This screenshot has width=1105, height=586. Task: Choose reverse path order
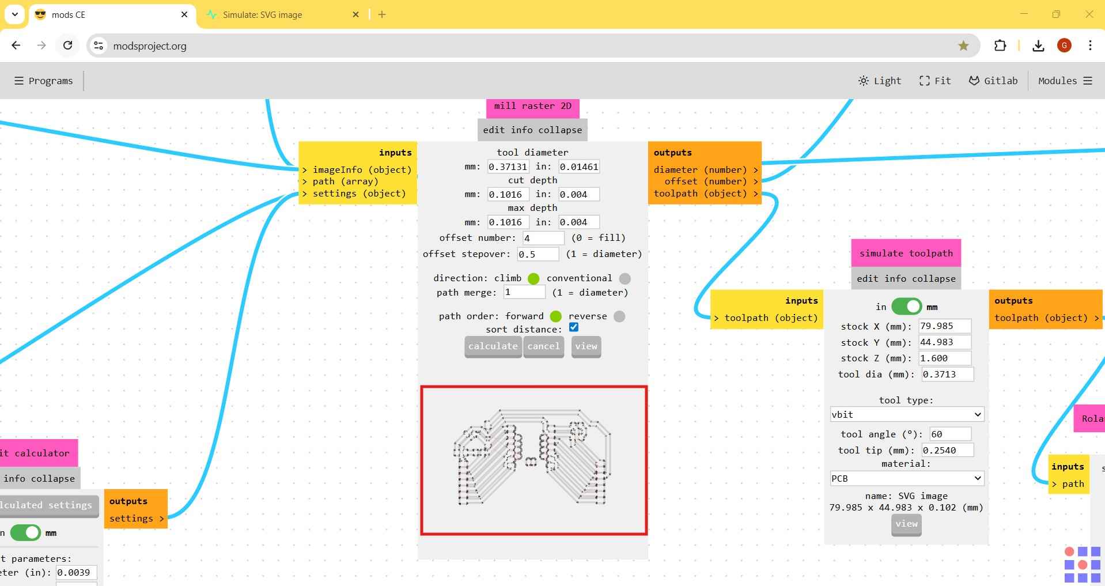[619, 316]
